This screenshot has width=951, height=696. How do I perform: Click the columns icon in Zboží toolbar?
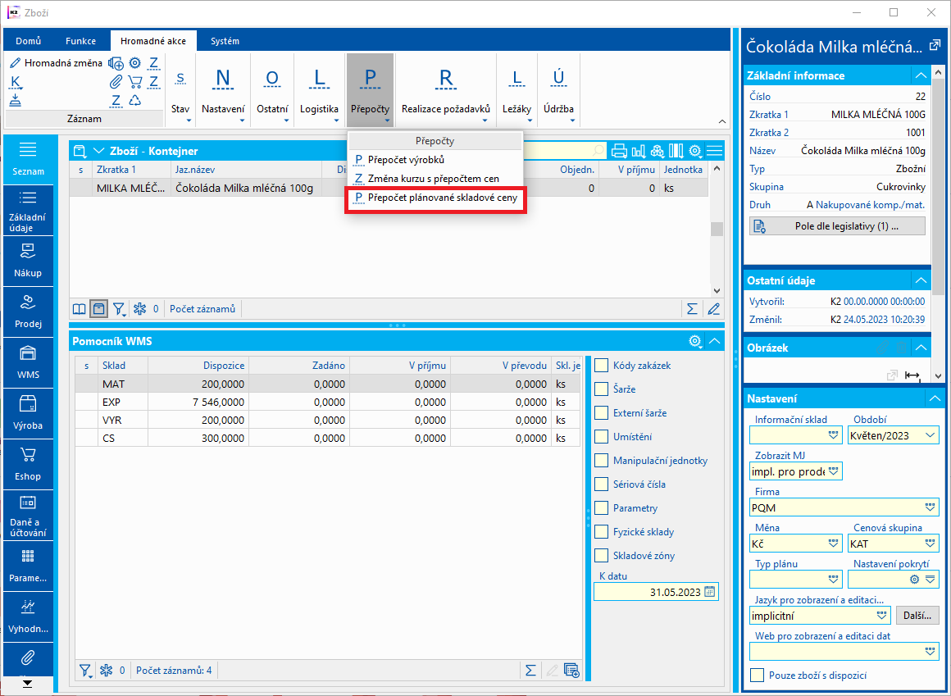(x=676, y=151)
